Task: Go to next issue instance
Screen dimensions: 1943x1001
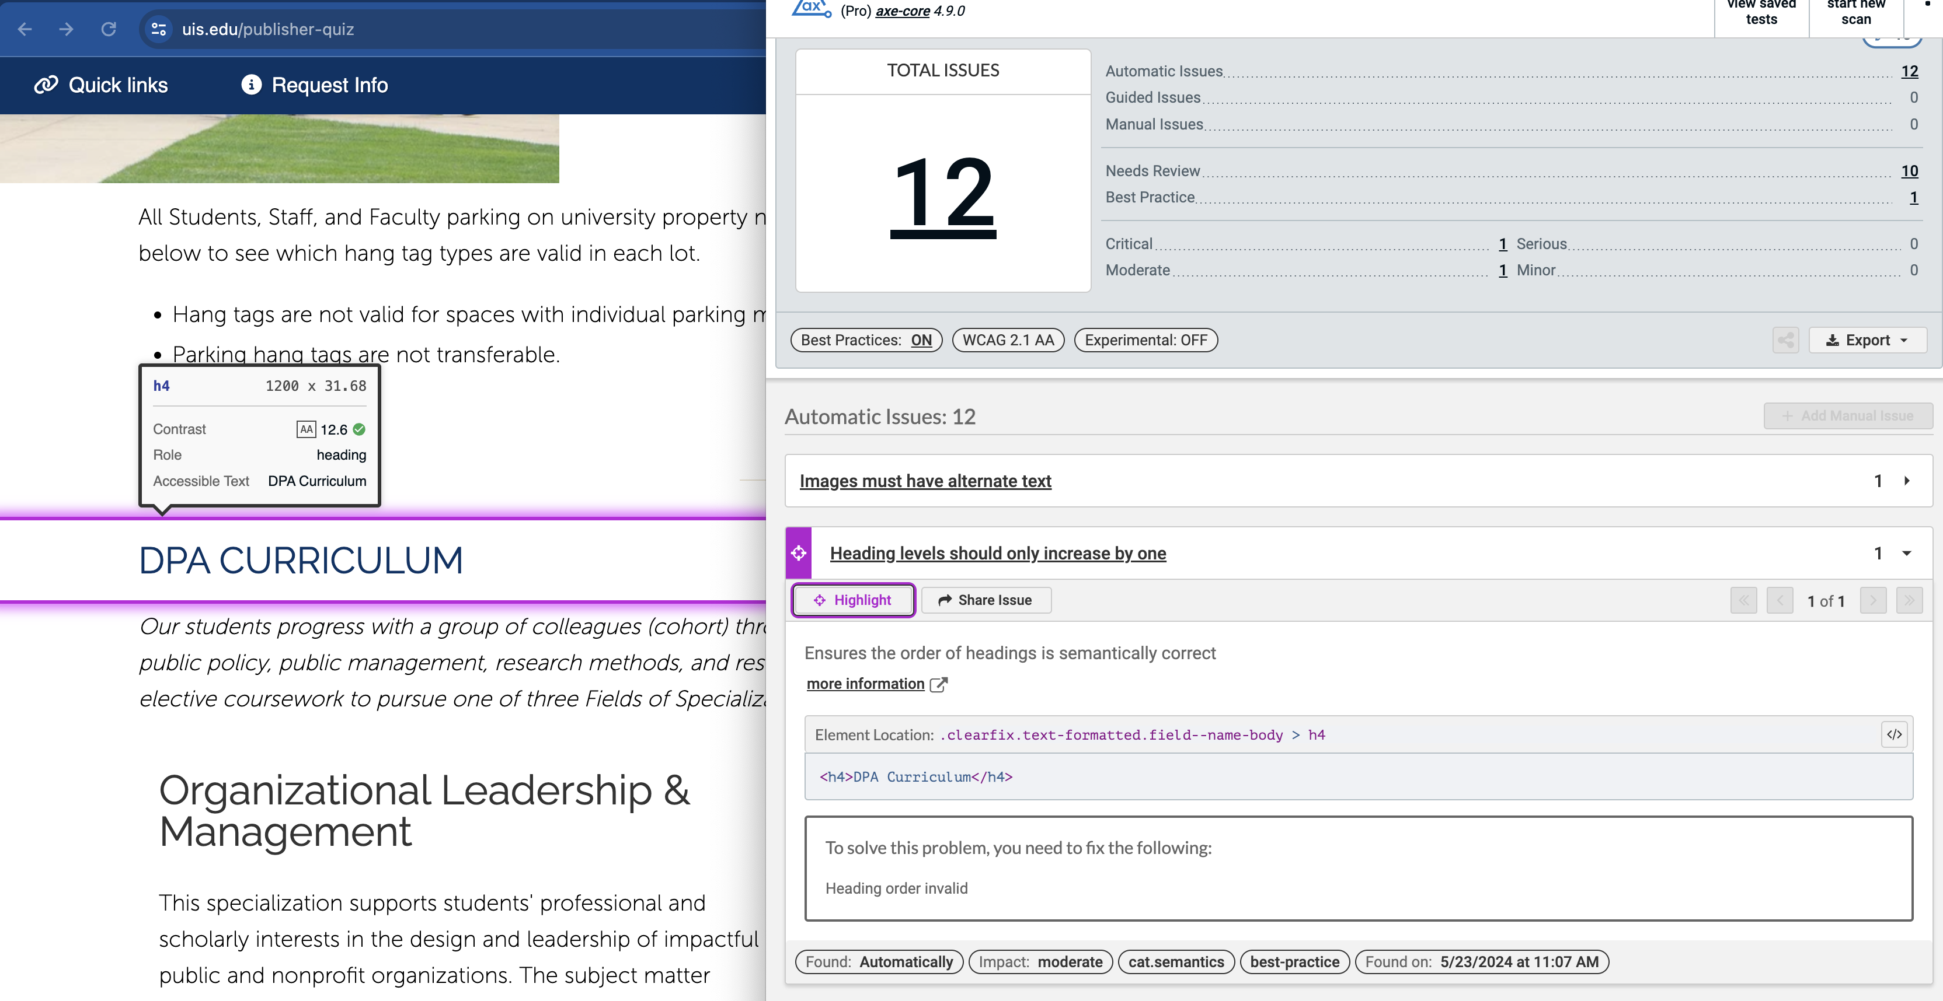Action: point(1873,601)
